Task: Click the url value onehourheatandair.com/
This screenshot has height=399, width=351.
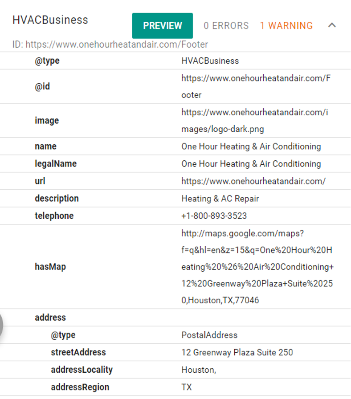Action: [x=253, y=181]
